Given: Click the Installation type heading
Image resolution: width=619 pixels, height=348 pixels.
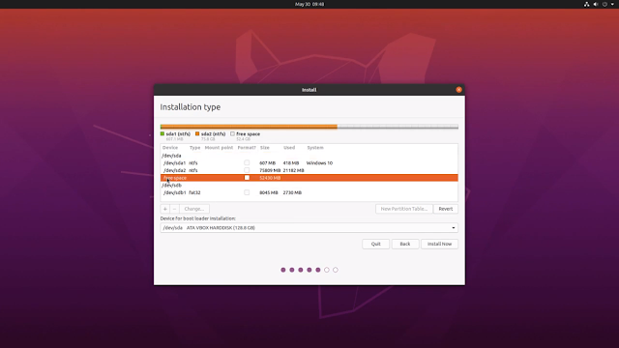Looking at the screenshot, I should click(191, 107).
